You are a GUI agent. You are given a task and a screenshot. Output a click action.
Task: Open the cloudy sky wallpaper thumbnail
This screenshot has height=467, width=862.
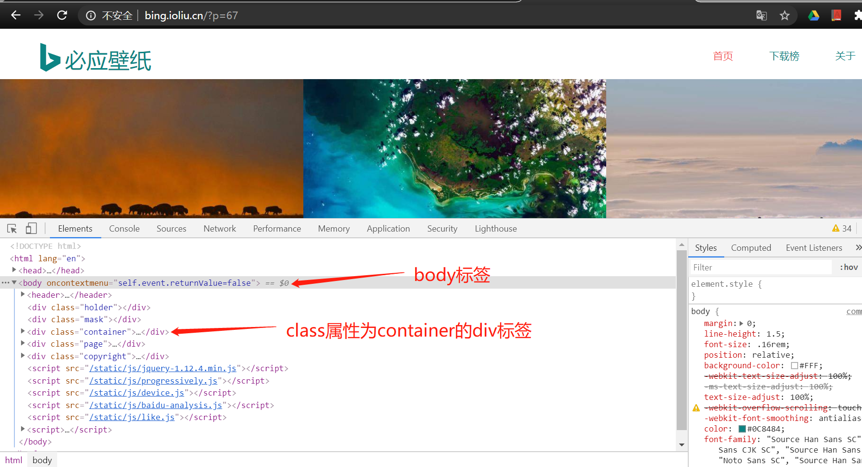click(x=734, y=149)
